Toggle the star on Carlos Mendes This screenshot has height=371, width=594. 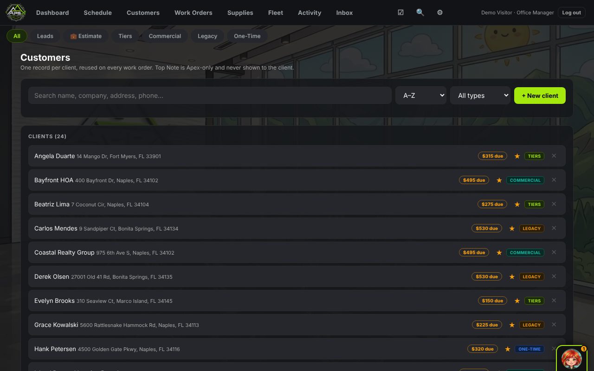pyautogui.click(x=512, y=228)
